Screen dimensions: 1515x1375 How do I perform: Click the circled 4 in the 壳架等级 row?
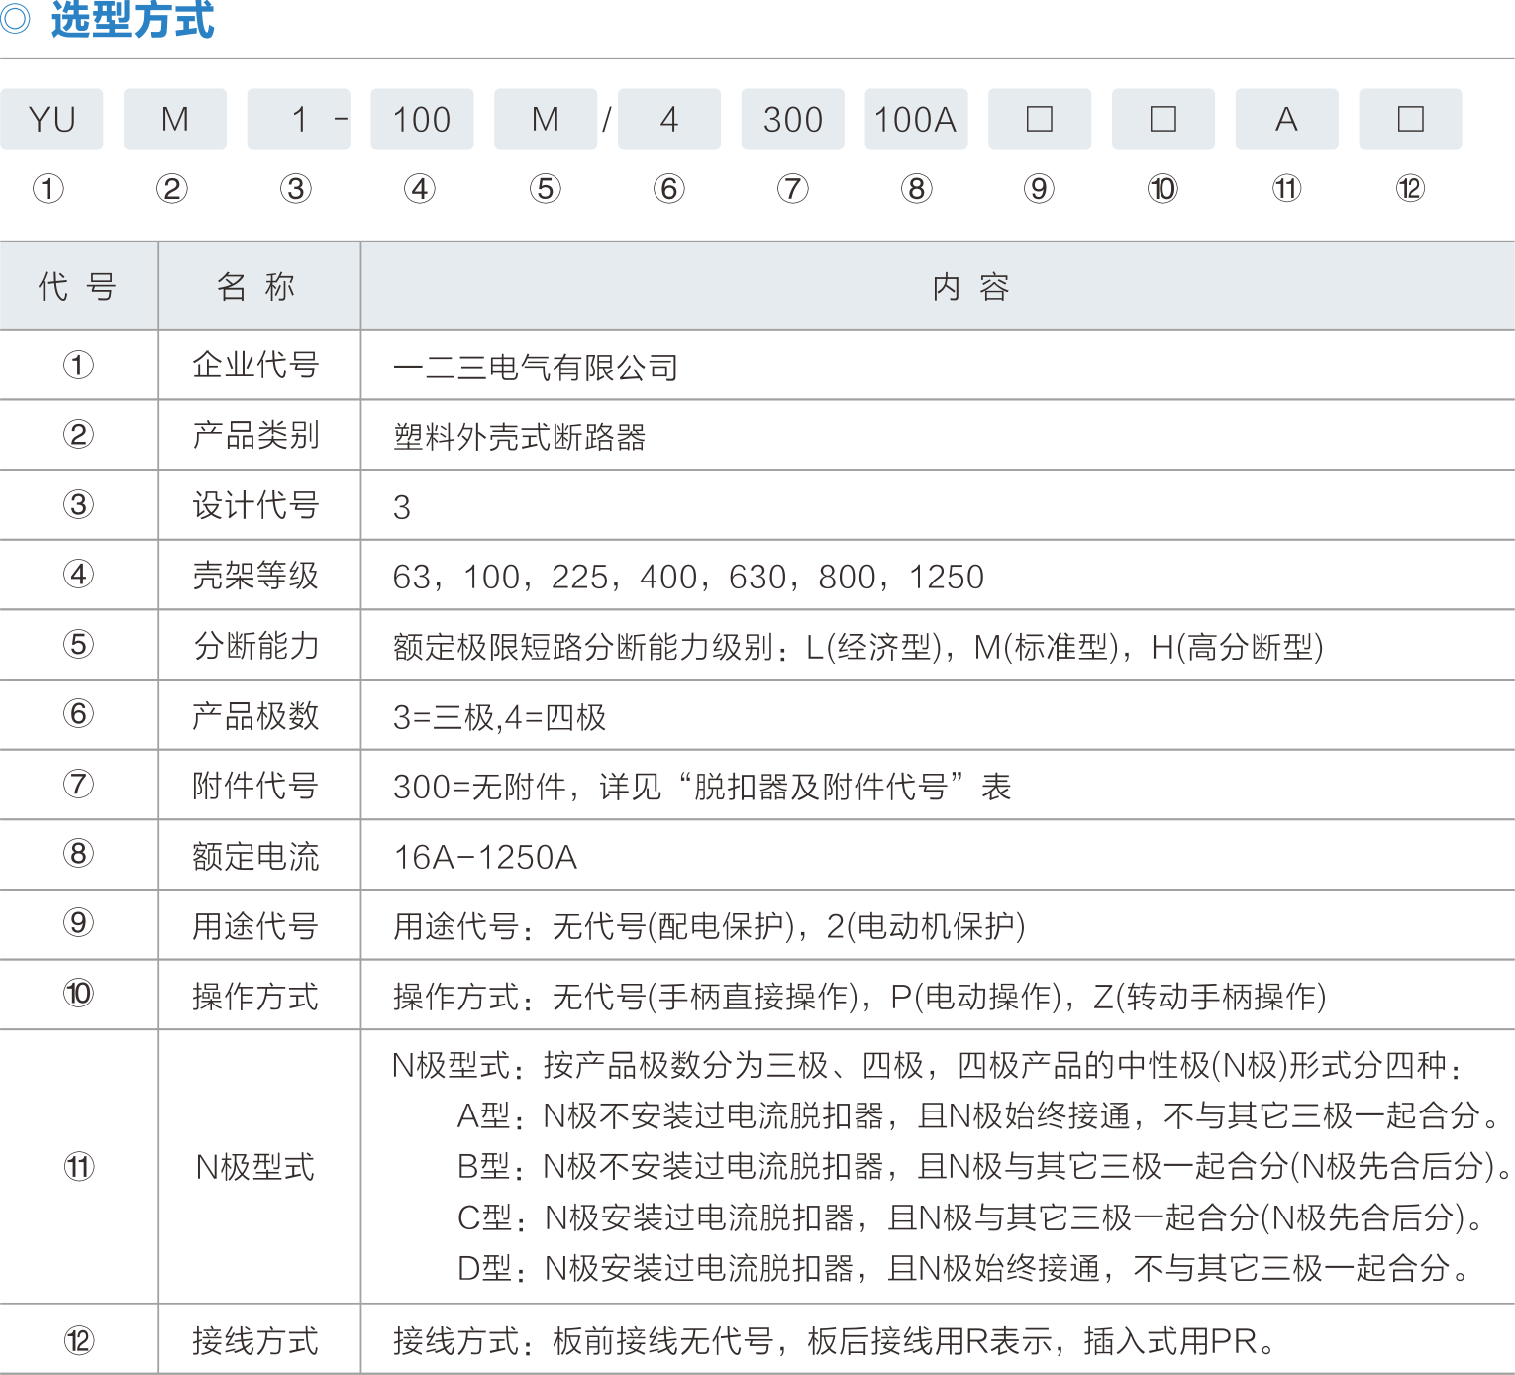coord(79,575)
